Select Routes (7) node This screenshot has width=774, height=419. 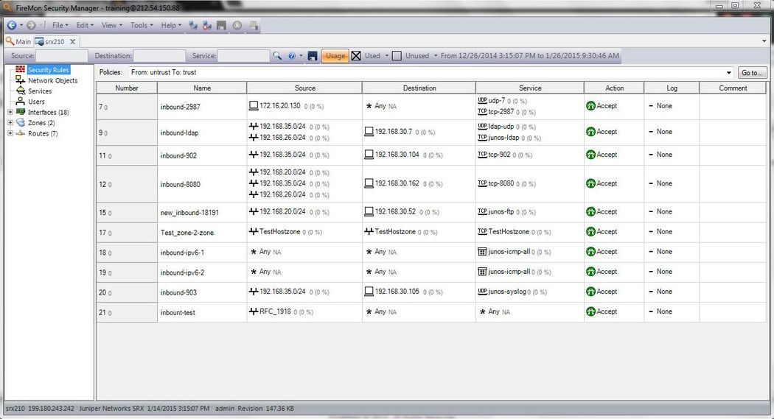(43, 133)
